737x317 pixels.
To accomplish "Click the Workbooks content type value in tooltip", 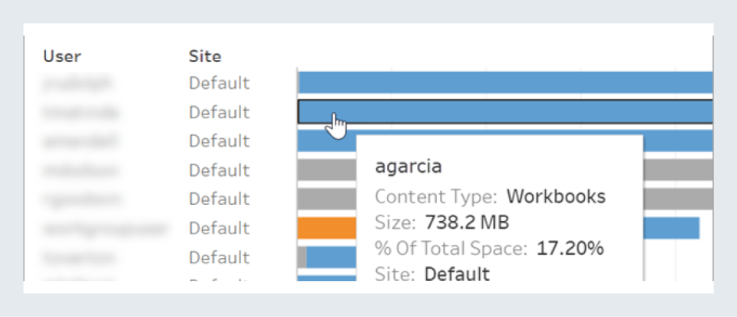I will point(556,196).
